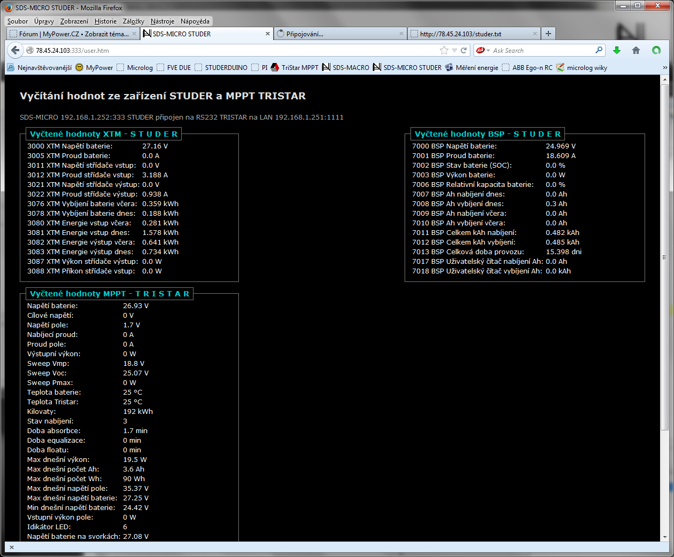Click the back navigation arrow
This screenshot has height=557, width=674.
(x=14, y=50)
